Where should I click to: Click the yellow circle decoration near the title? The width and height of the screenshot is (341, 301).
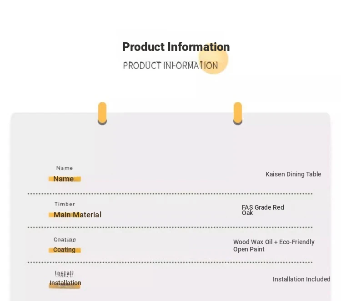[213, 59]
